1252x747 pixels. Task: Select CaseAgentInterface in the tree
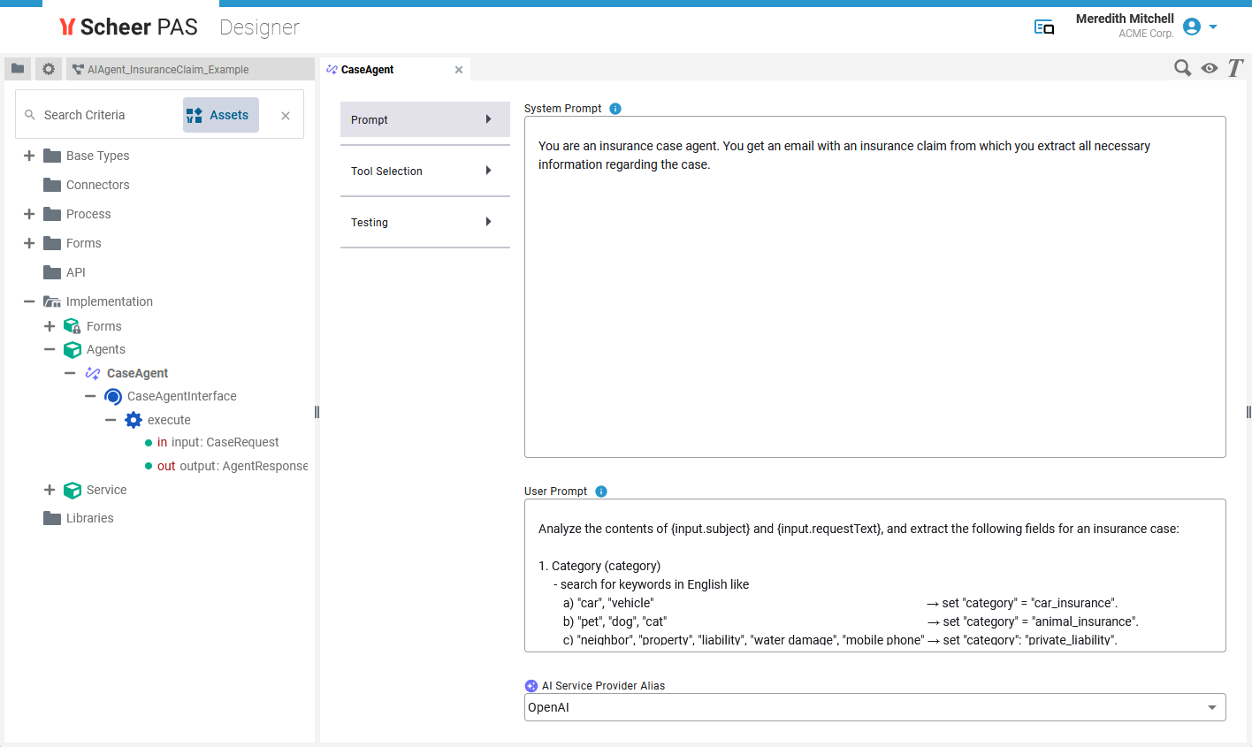(181, 396)
